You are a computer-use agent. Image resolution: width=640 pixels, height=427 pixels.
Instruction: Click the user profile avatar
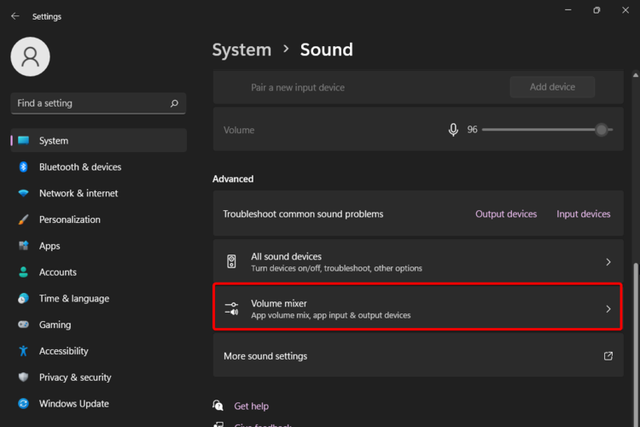(30, 56)
